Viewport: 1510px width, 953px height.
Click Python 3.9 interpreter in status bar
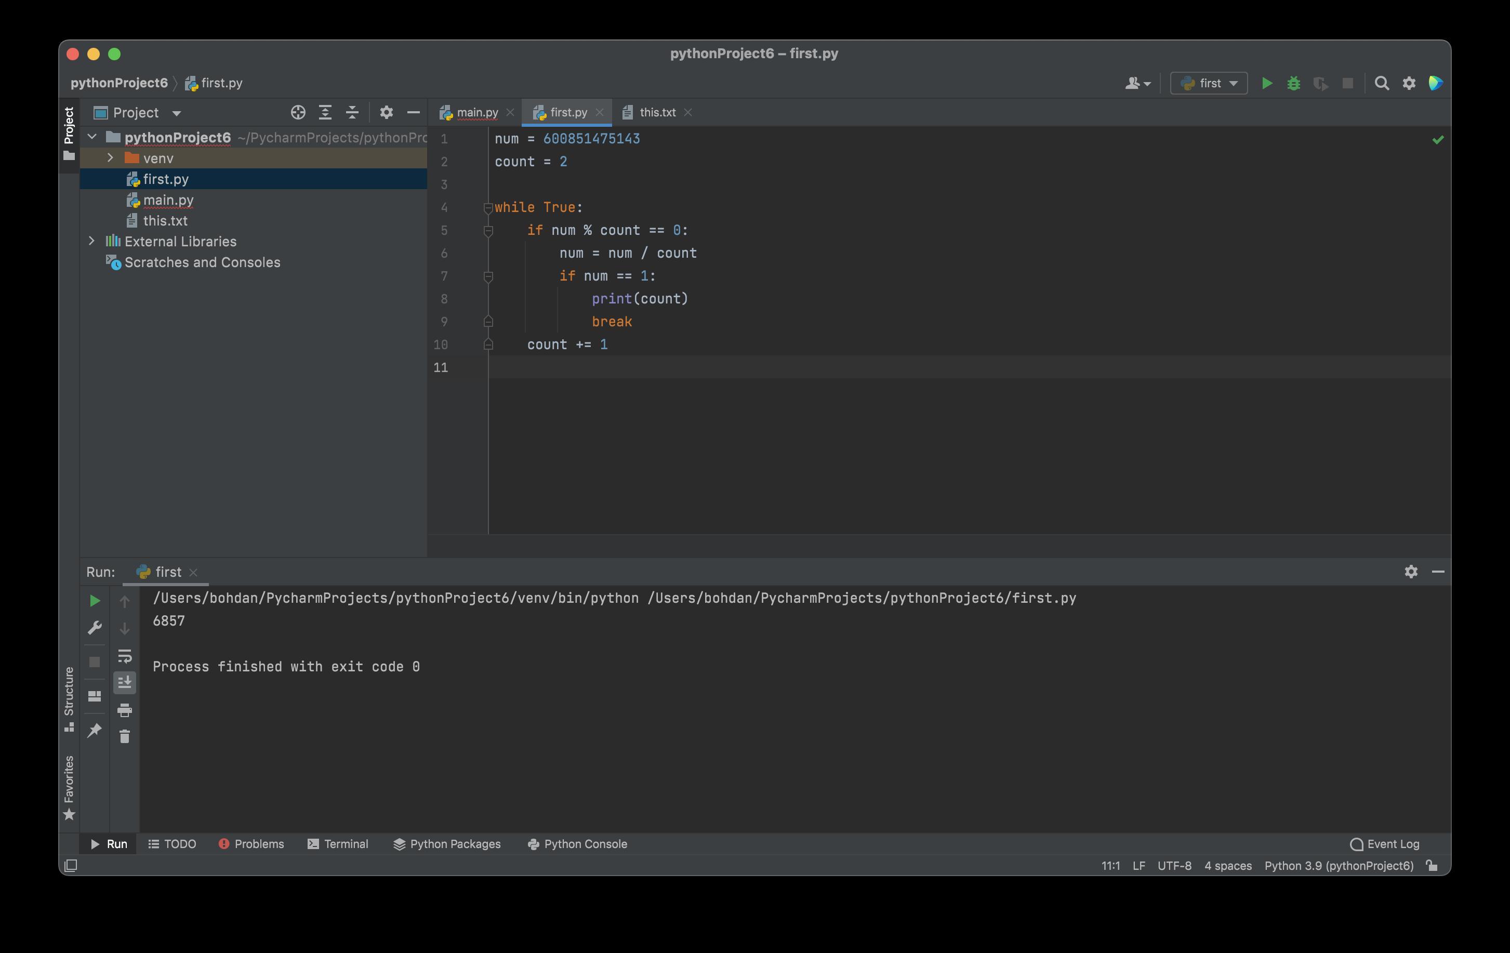pos(1338,866)
